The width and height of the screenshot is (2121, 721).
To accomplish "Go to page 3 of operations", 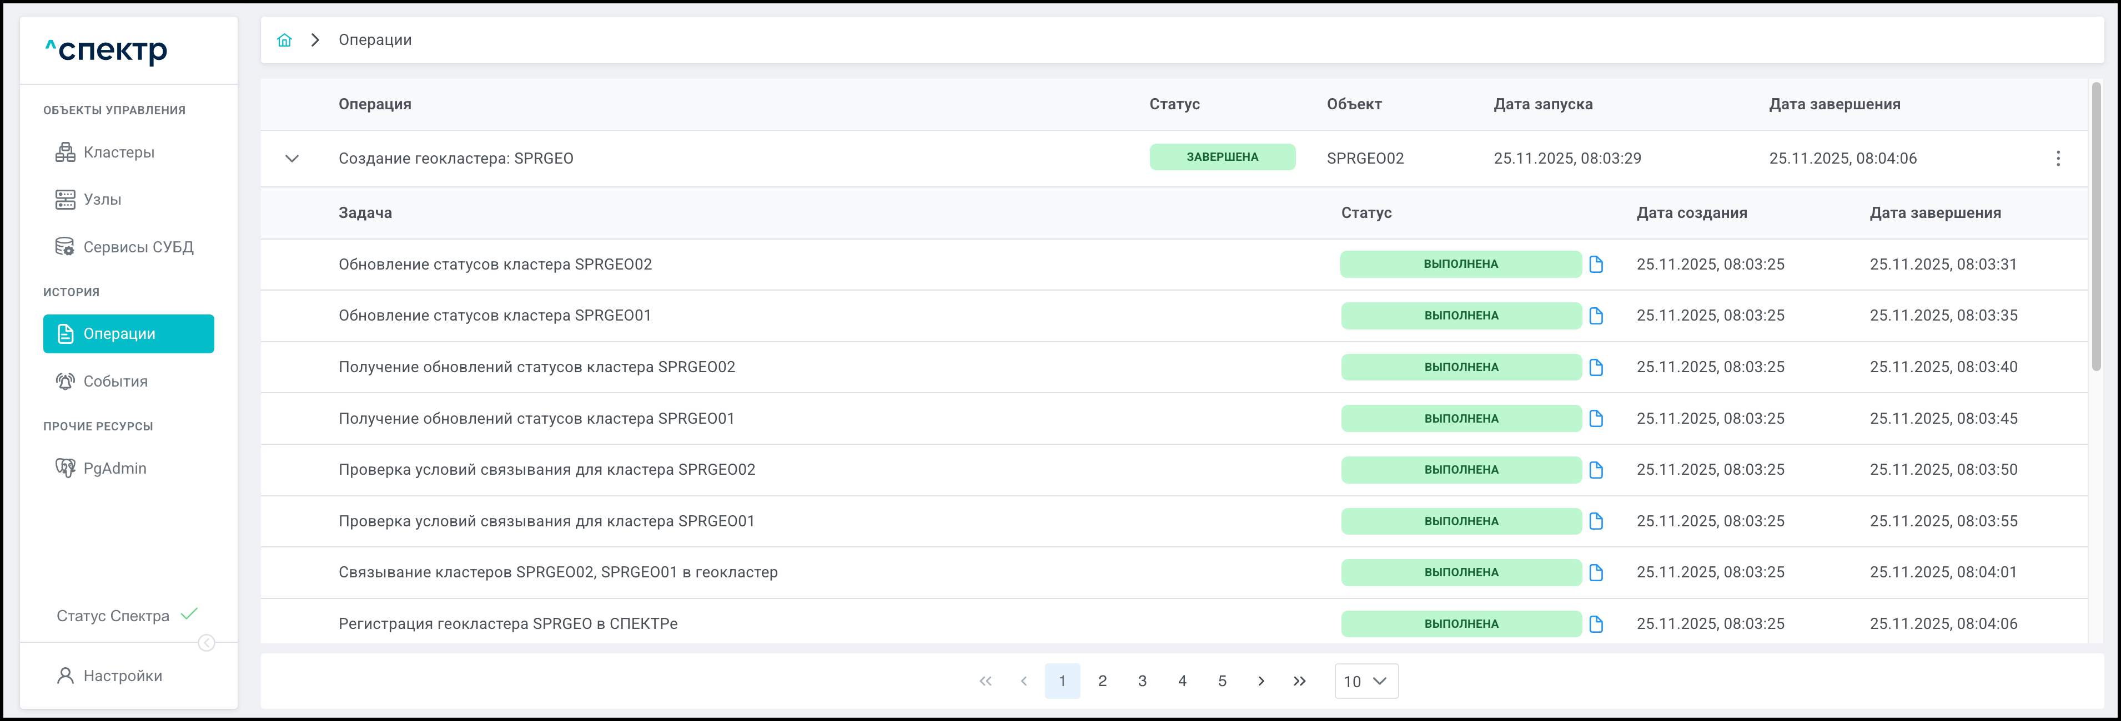I will coord(1142,681).
